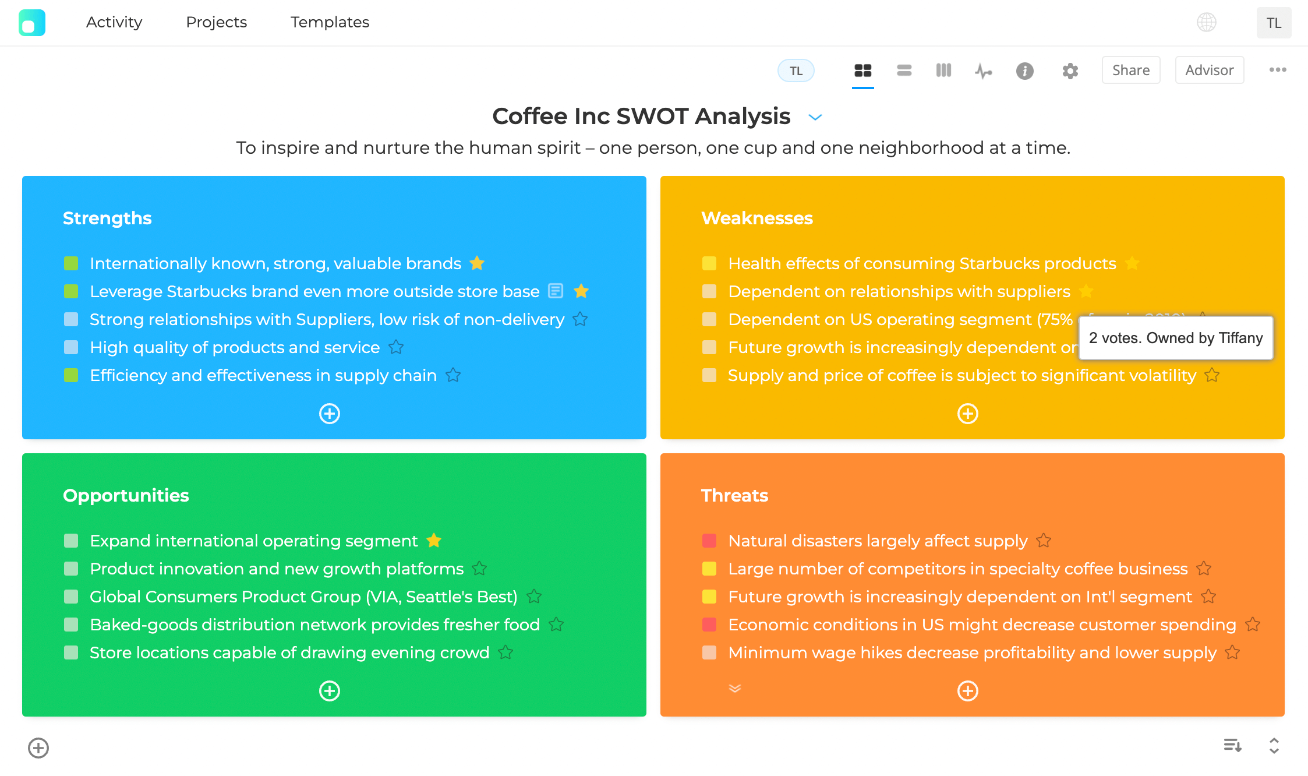Open the Templates menu
This screenshot has height=776, width=1308.
(330, 22)
